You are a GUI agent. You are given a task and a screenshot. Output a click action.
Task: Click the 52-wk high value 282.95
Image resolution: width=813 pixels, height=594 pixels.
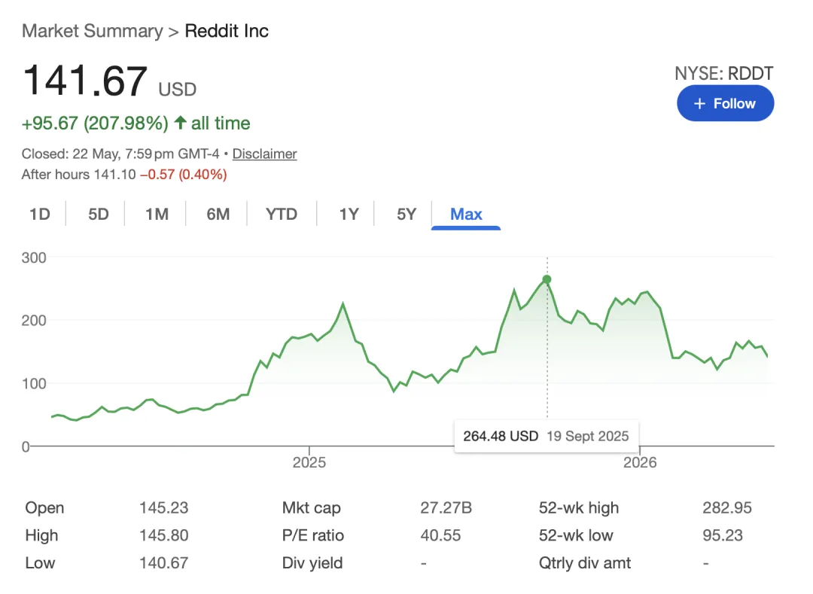[727, 507]
